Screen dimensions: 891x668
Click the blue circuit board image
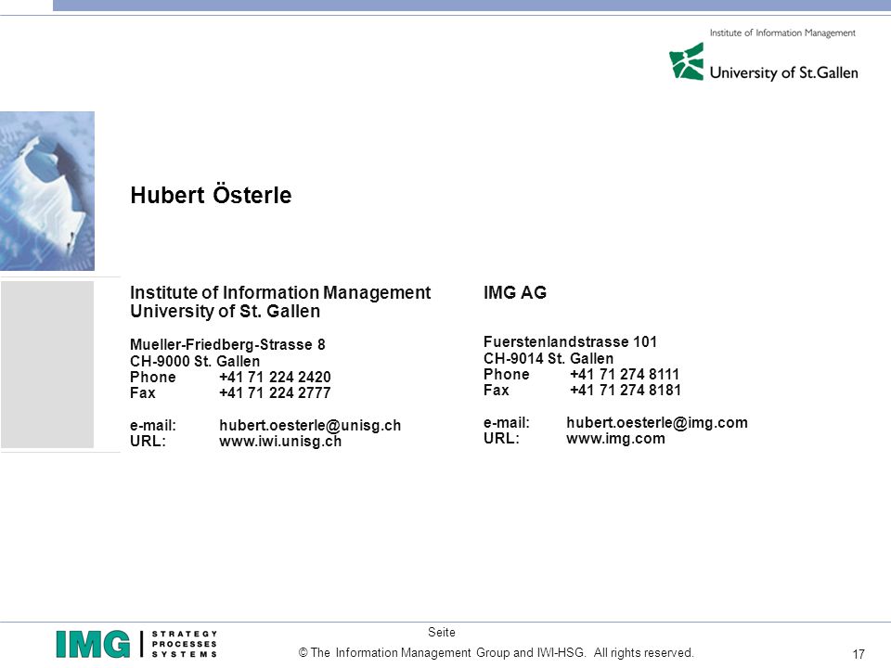pyautogui.click(x=47, y=191)
